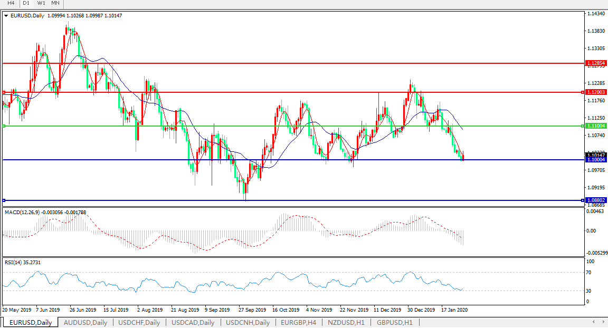Go to the GBPUSD,H1 chart tab

point(395,322)
